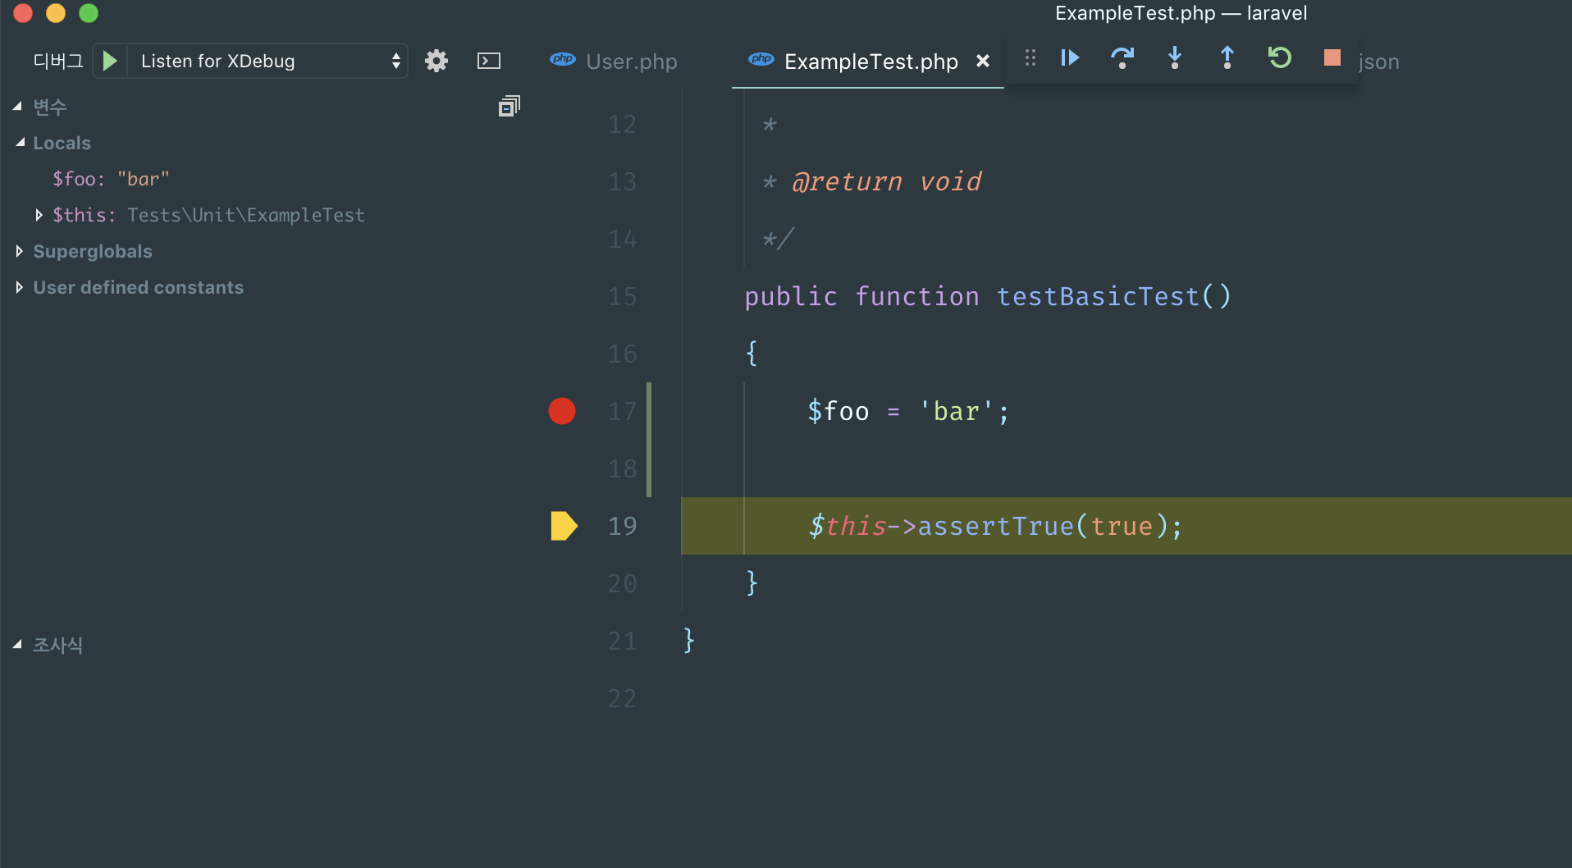The width and height of the screenshot is (1572, 868).
Task: Start debugging with green play button
Action: pos(111,61)
